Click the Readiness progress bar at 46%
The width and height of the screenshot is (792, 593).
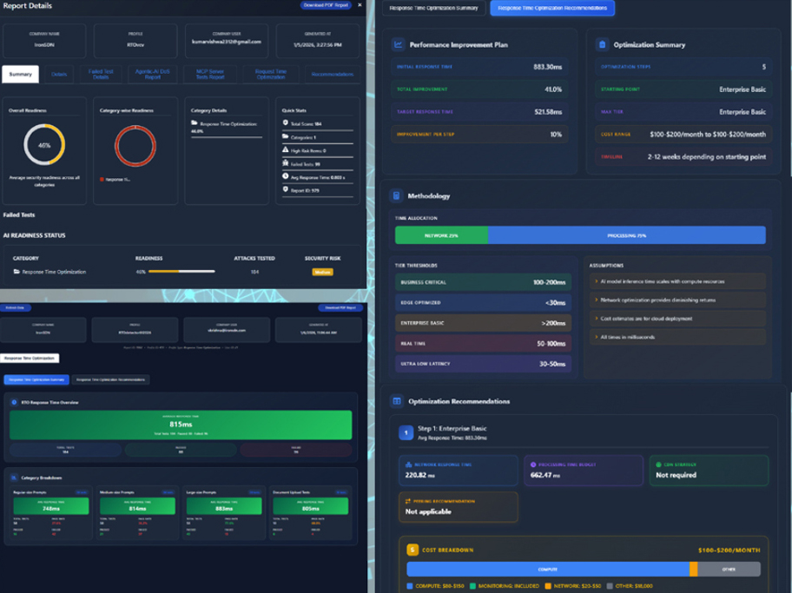point(181,272)
